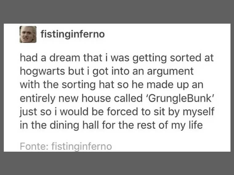Follow the source link fistinginferno at bottom
This screenshot has height=175, width=234.
82,146
